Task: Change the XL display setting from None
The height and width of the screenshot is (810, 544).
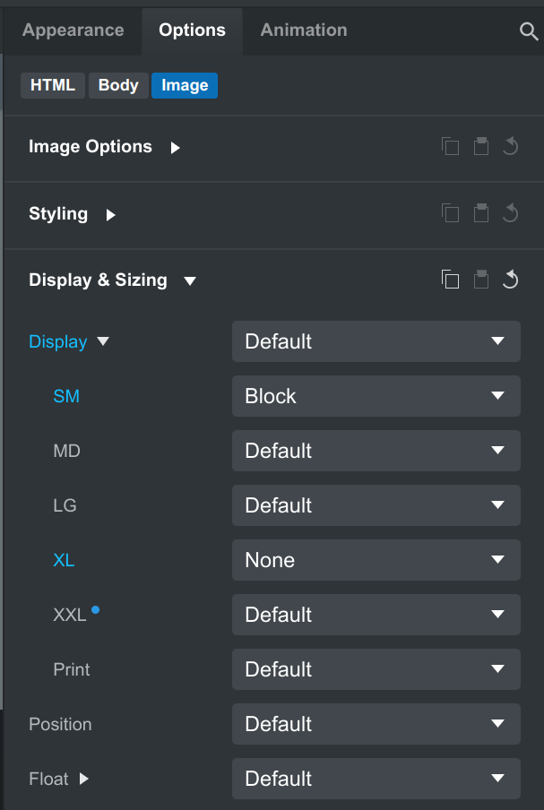Action: [376, 560]
